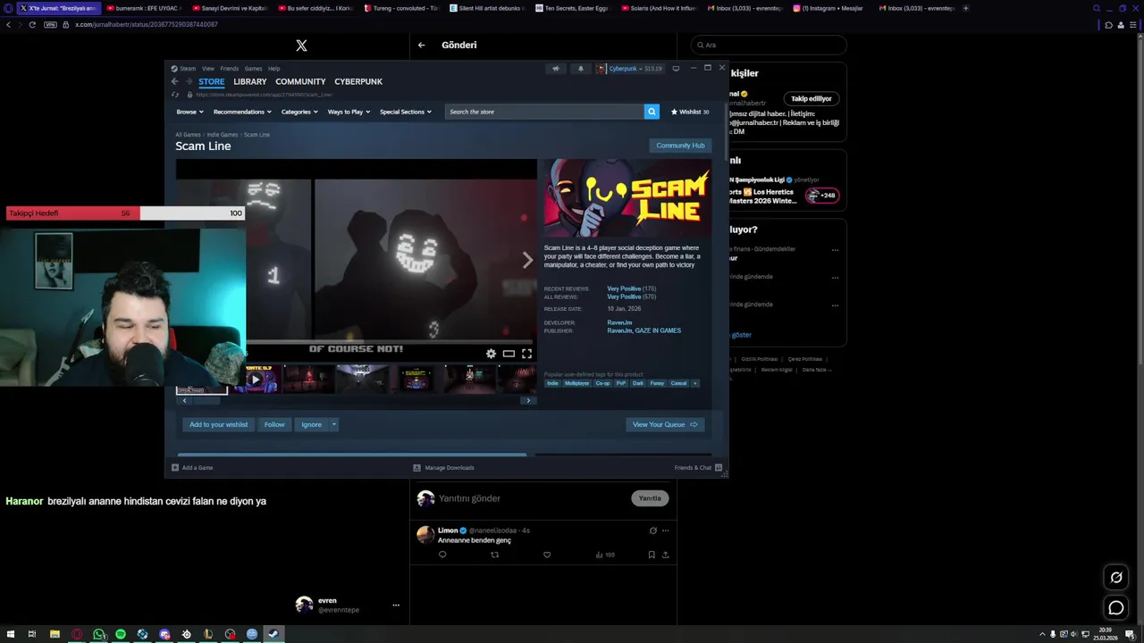Viewport: 1144px width, 643px height.
Task: Go back with Steam's back arrow
Action: coord(175,81)
